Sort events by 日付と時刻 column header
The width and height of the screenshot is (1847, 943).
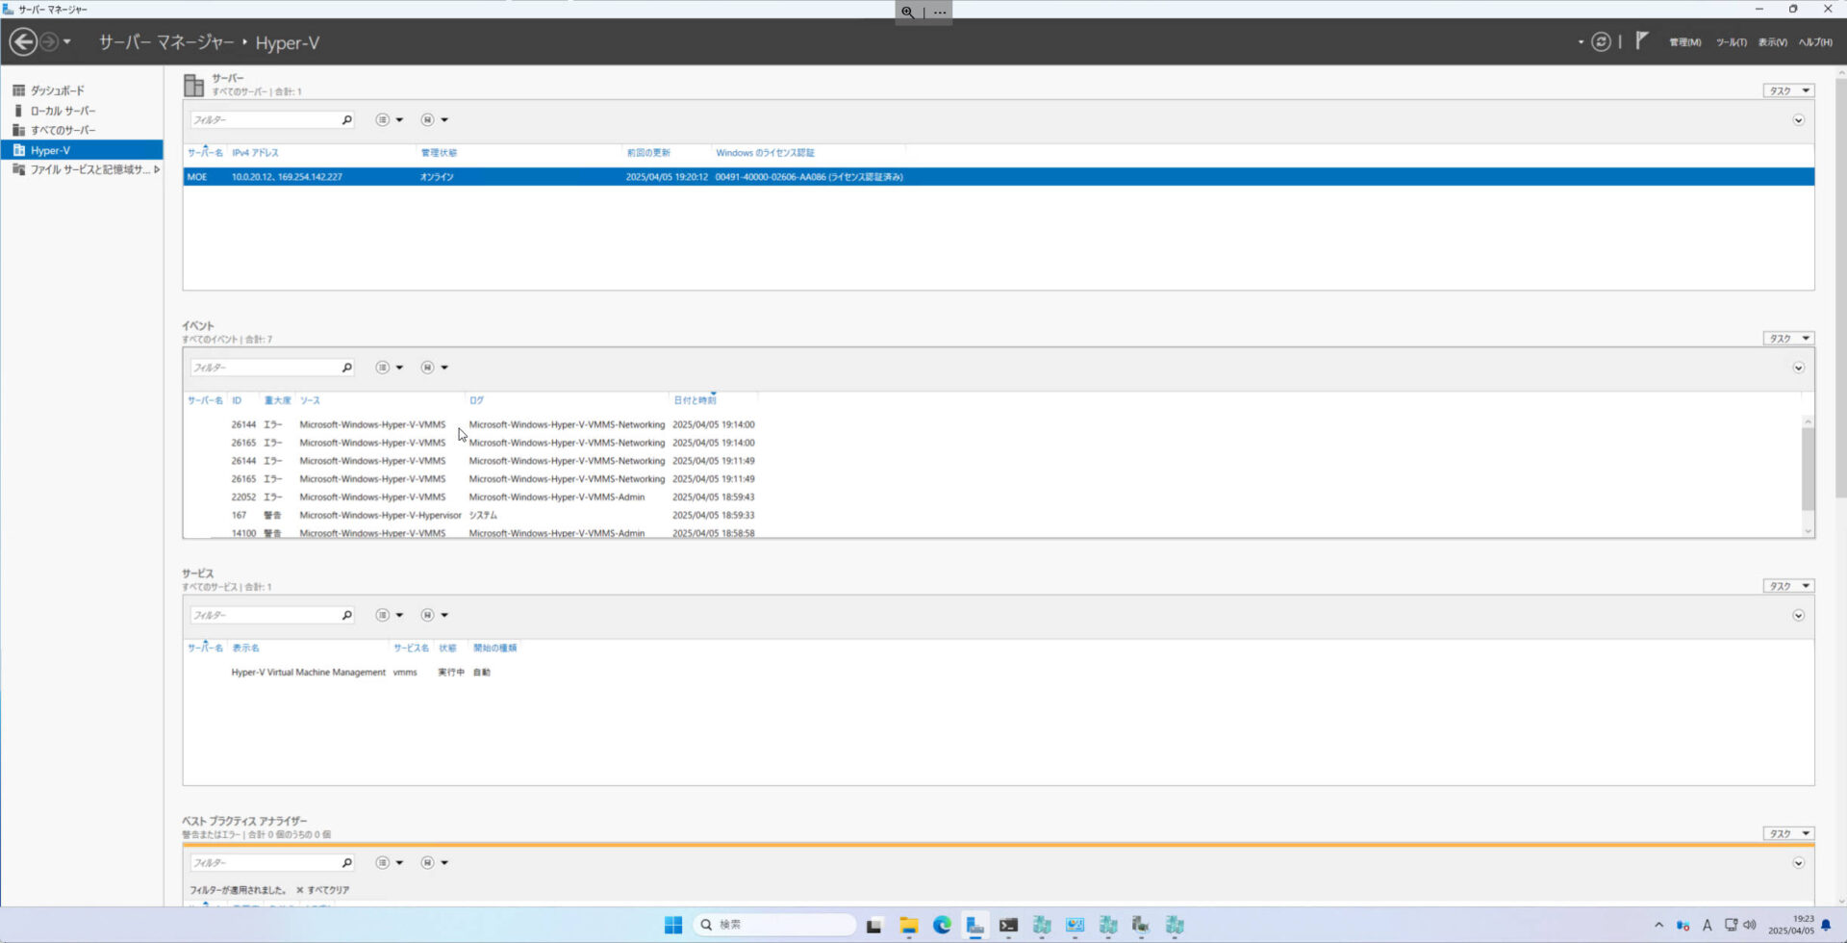pos(695,400)
